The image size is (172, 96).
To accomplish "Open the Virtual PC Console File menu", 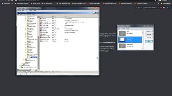I will point(119,29).
